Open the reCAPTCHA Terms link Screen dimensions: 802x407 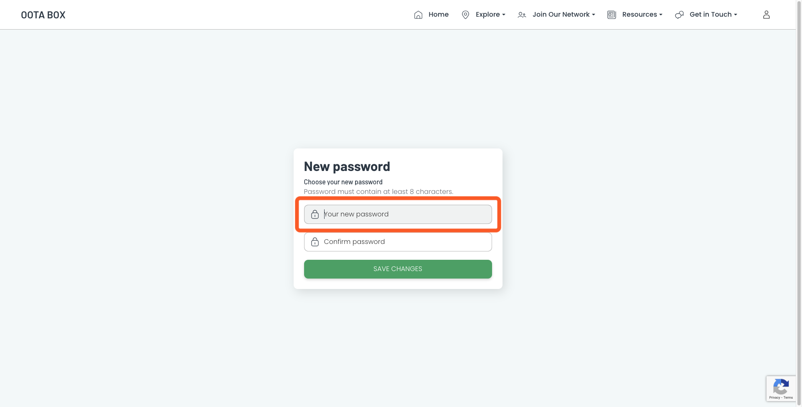click(x=788, y=398)
